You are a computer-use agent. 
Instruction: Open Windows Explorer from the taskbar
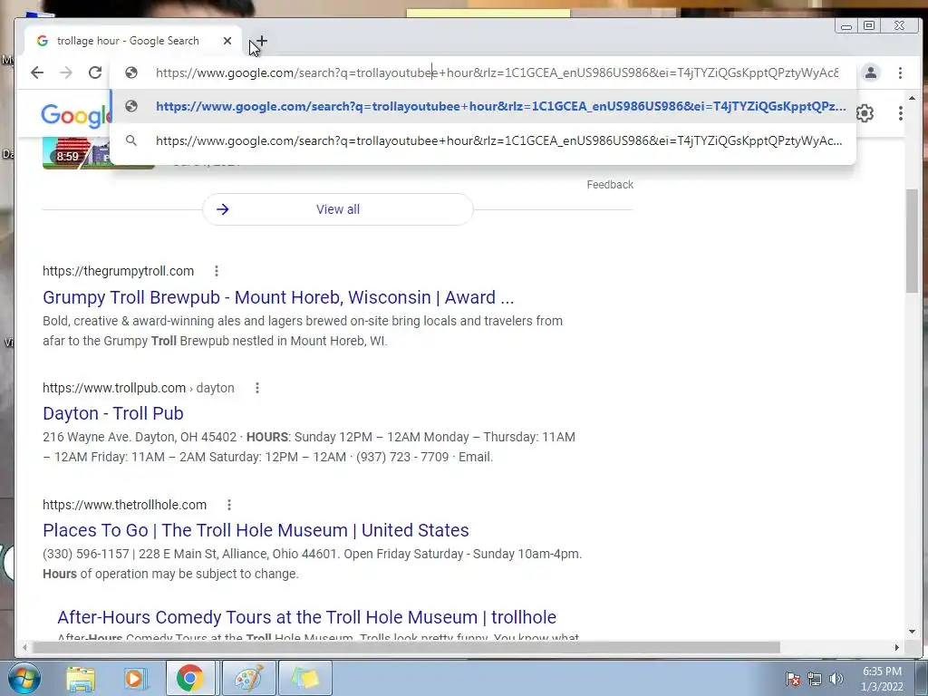80,678
